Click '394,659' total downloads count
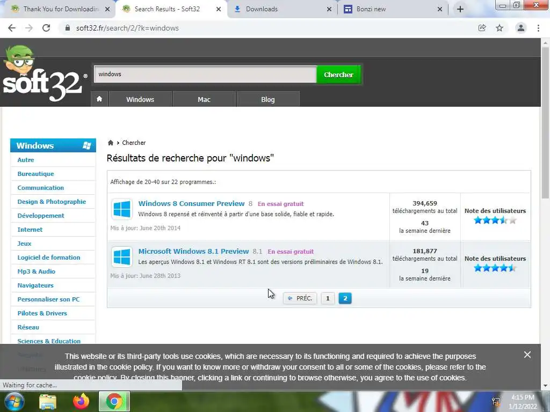 click(x=425, y=203)
